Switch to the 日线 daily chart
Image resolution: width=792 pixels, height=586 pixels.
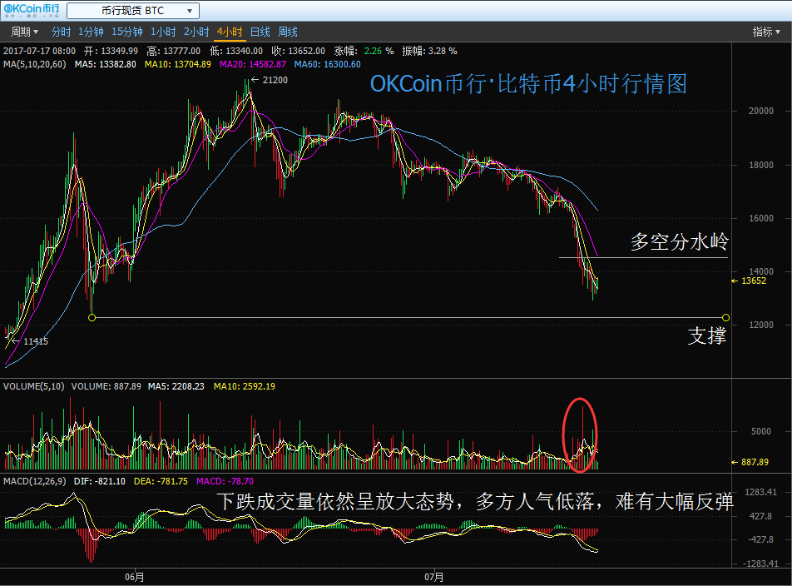pos(260,32)
